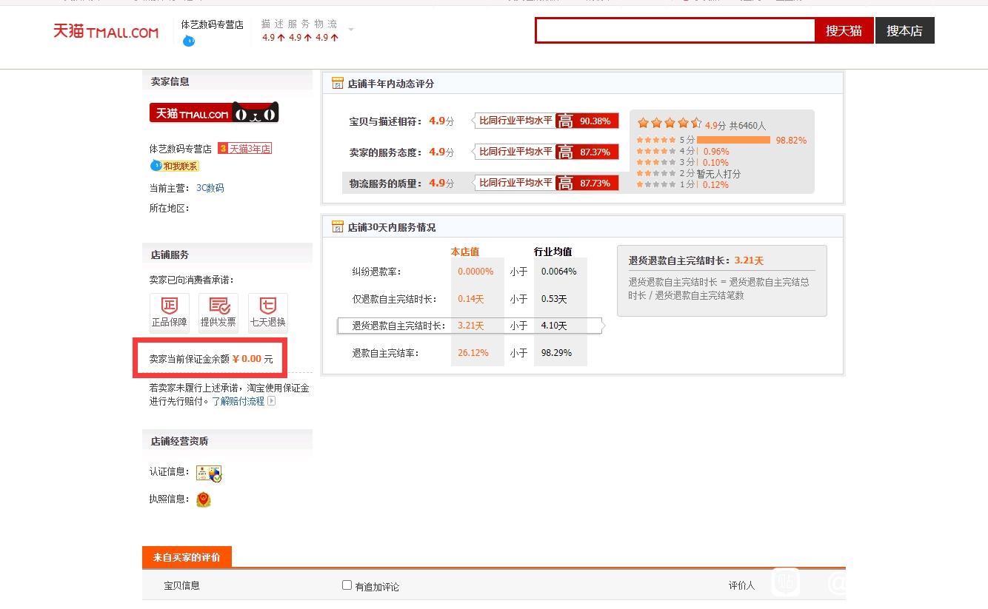Select the 退货退款自主完结时长 row label

coord(399,326)
